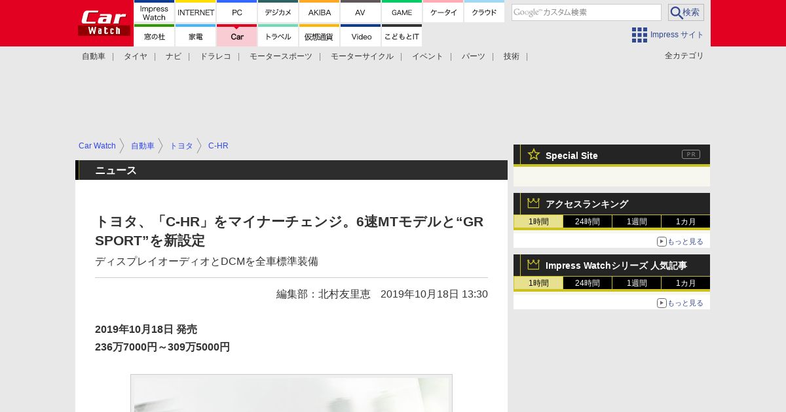This screenshot has width=786, height=412.
Task: Select 1週間 in 人気記事 ranking
Action: point(637,283)
